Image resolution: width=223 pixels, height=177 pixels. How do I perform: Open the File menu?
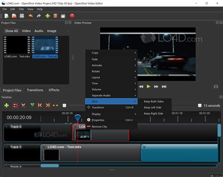[x=5, y=9]
